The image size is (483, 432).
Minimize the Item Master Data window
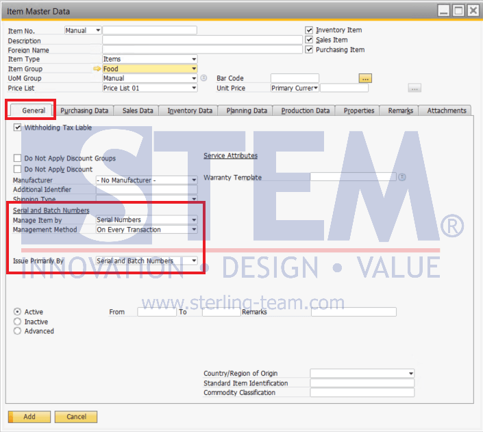[x=444, y=11]
